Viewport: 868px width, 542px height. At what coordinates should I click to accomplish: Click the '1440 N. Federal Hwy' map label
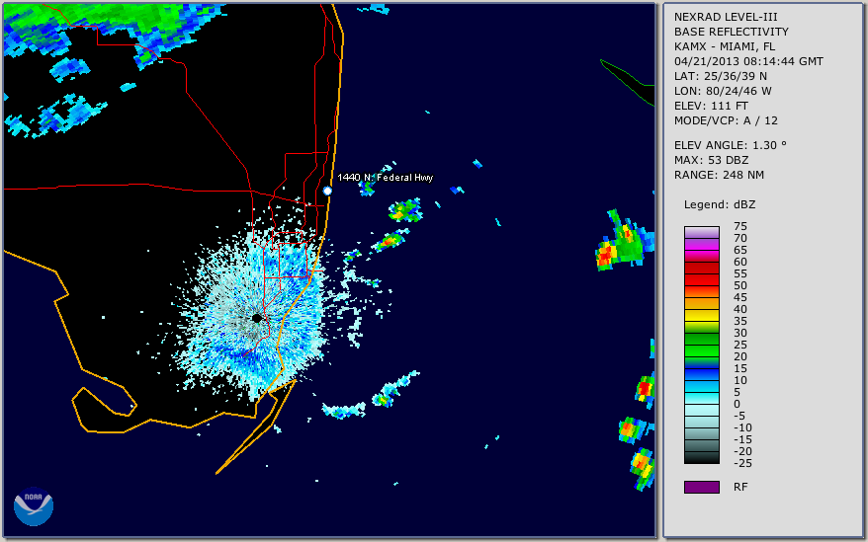click(x=386, y=178)
